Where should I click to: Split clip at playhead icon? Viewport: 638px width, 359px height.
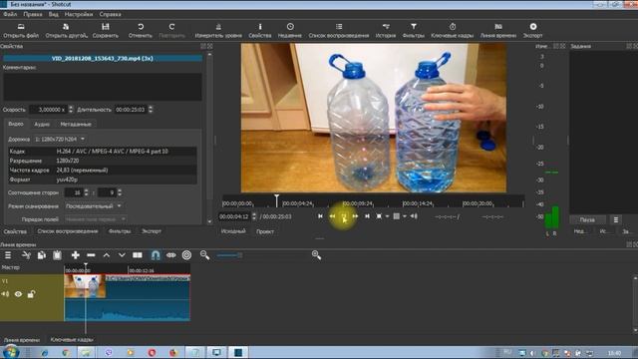(x=138, y=255)
